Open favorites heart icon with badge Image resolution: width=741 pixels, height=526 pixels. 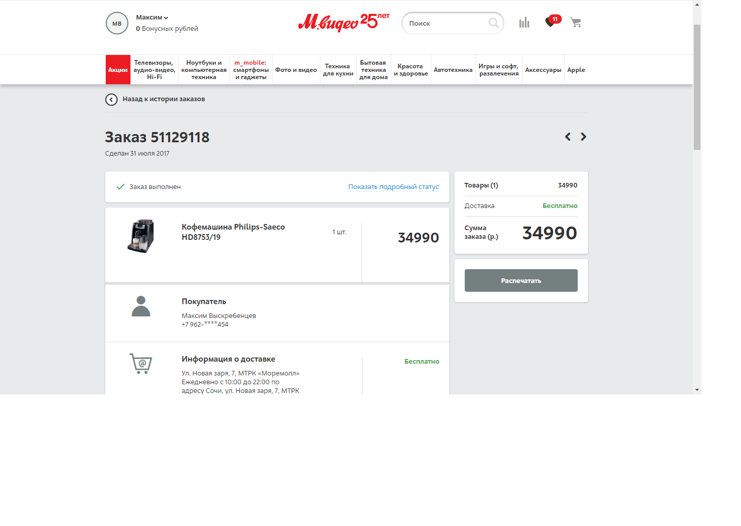[x=550, y=23]
